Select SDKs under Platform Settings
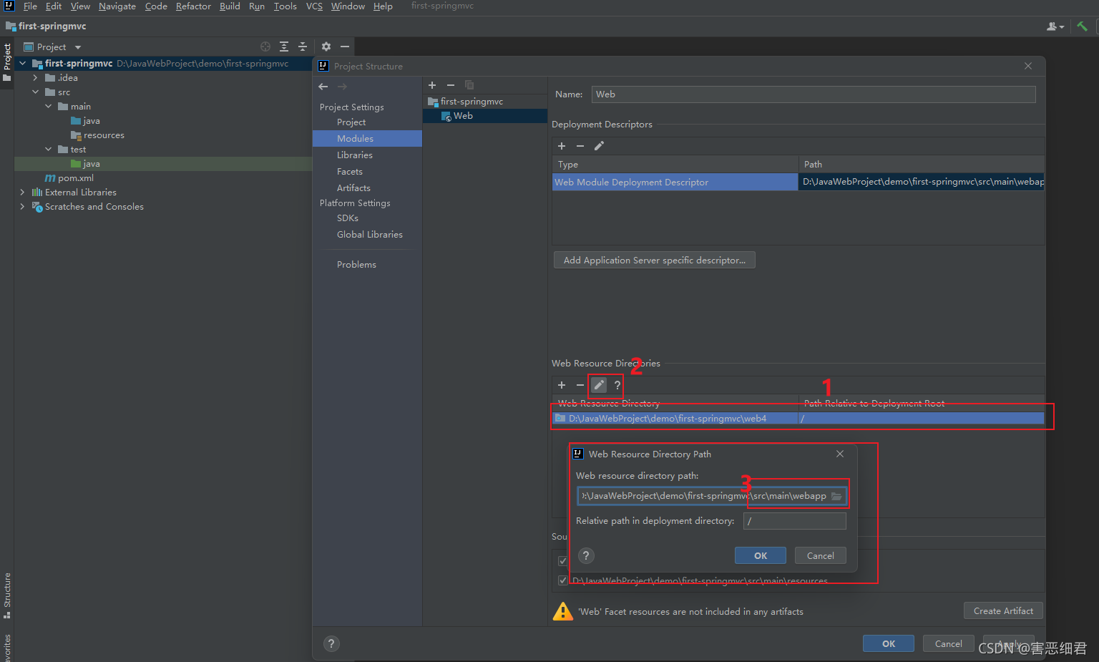Viewport: 1099px width, 662px height. [x=348, y=218]
